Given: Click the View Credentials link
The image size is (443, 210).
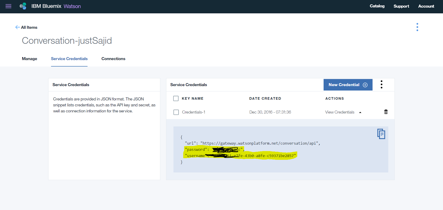Looking at the screenshot, I should point(340,112).
